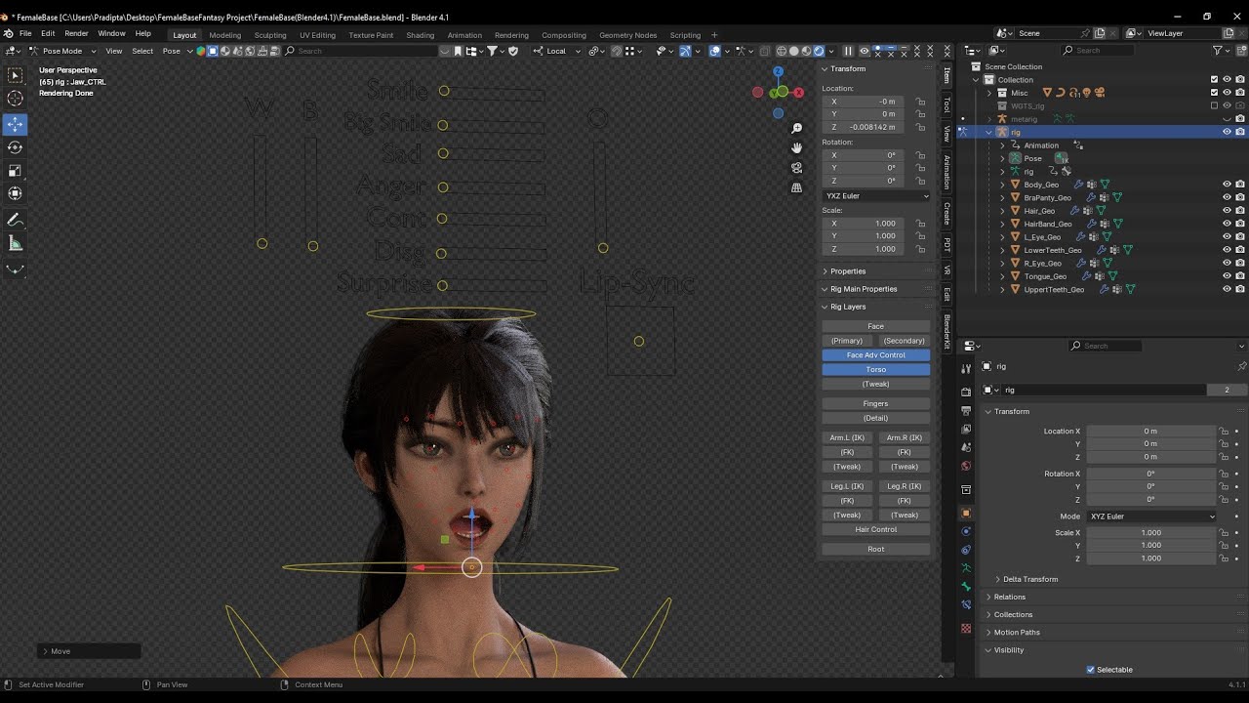This screenshot has height=703, width=1249.
Task: Lock the Location X padlock in sidebar
Action: 920,102
